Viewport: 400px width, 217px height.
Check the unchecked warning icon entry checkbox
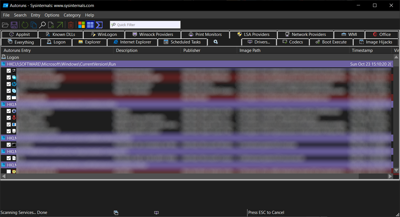pyautogui.click(x=9, y=172)
